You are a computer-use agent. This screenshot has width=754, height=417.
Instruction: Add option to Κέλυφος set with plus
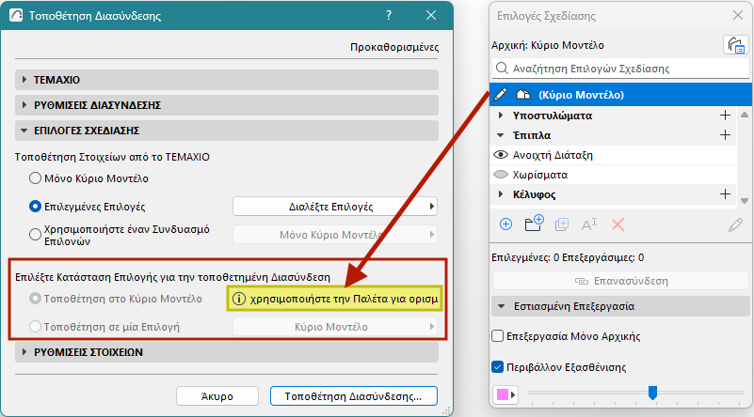pyautogui.click(x=725, y=194)
